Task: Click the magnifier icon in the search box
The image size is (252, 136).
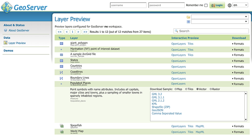Action: point(176,31)
